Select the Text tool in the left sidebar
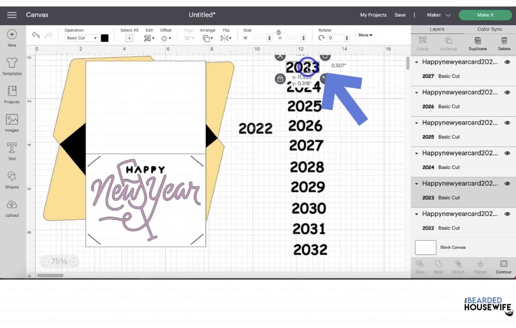 click(12, 151)
